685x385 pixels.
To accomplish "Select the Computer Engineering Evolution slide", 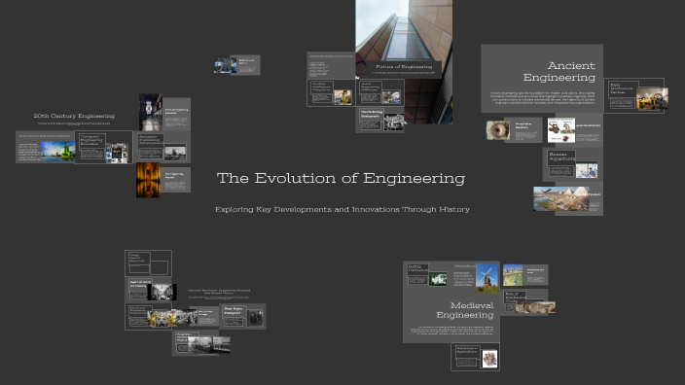I will click(103, 147).
